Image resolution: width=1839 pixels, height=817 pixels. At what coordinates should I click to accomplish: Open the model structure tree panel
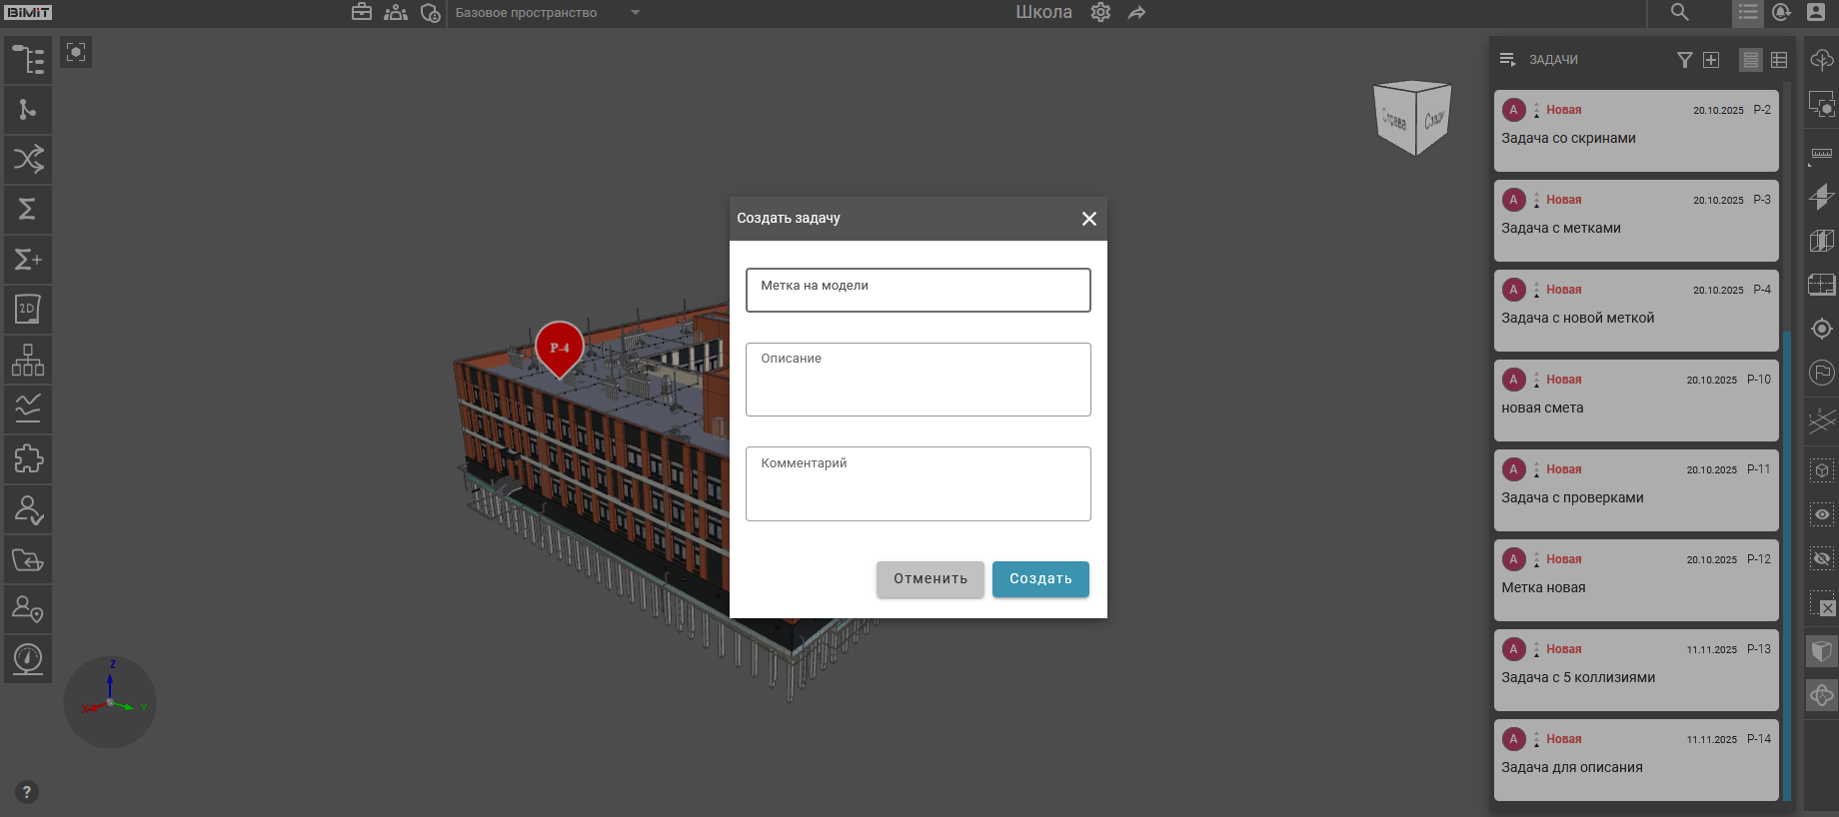[x=28, y=60]
